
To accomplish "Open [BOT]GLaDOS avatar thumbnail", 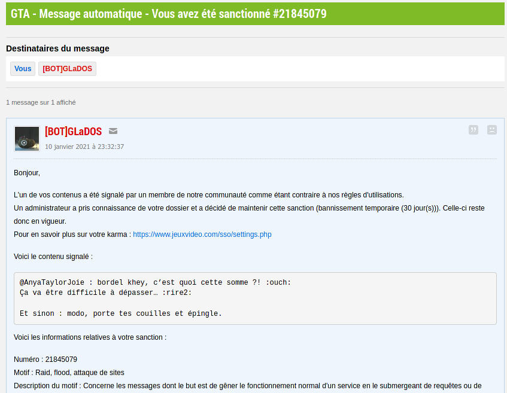I will (x=27, y=139).
